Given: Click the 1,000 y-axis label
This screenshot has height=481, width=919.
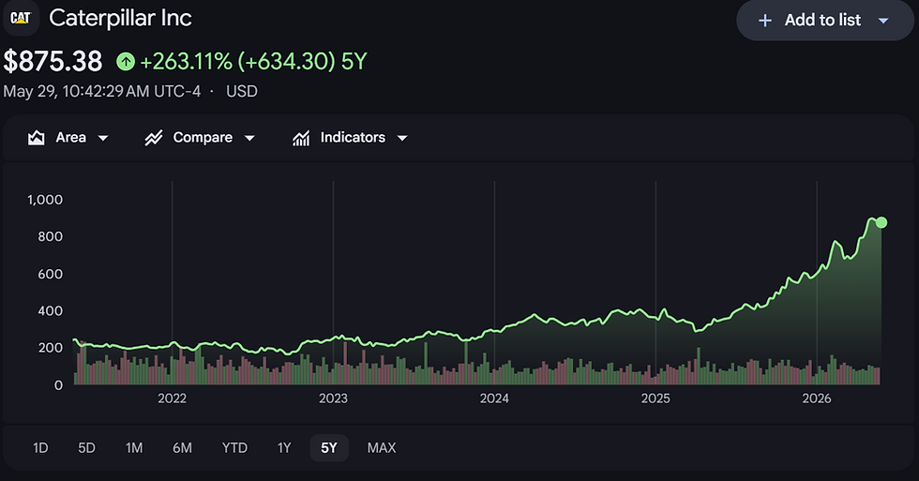Looking at the screenshot, I should [x=45, y=200].
